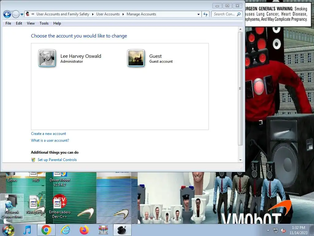Screen dimensions: 314x236
Task: Open the Windows Start orb
Action: (x=8, y=230)
